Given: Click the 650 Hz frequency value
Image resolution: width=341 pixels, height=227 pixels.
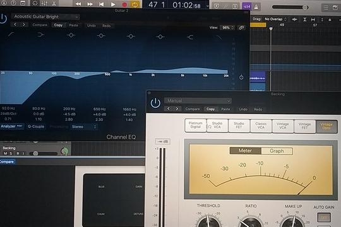Looking at the screenshot, I should (x=99, y=109).
